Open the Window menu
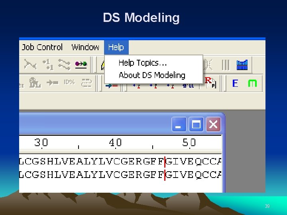This screenshot has height=215, width=287. point(85,47)
